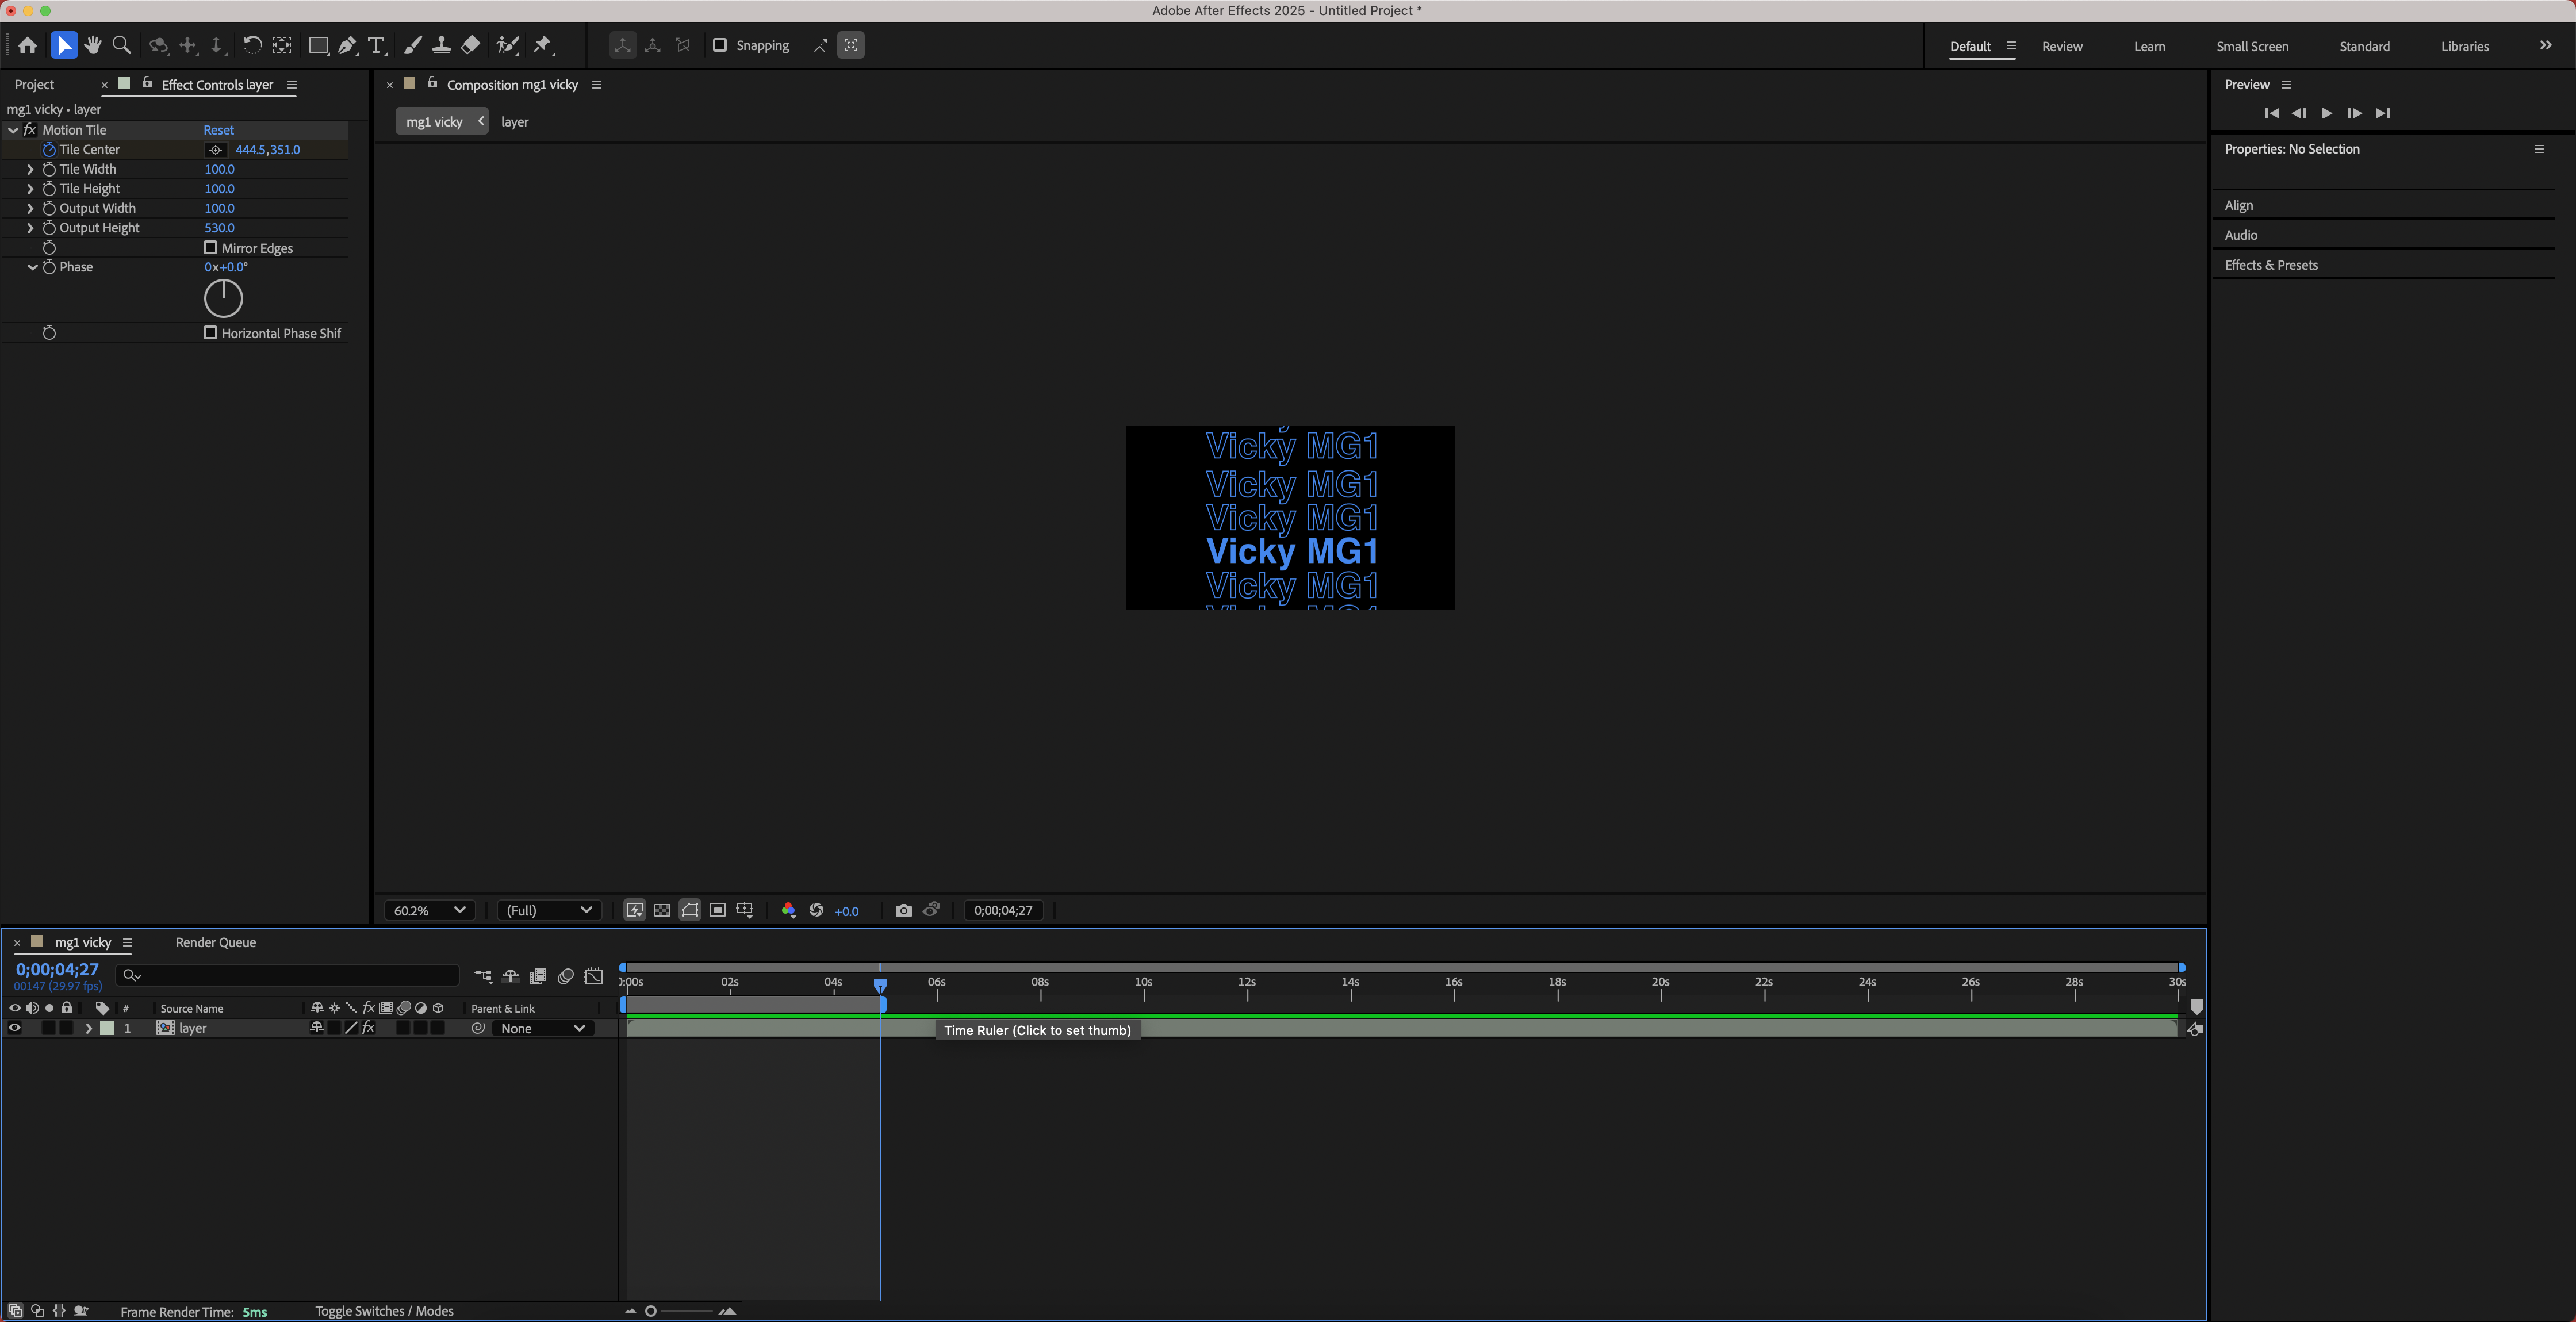2576x1322 pixels.
Task: Open the 60.2% magnification dropdown
Action: pyautogui.click(x=429, y=910)
